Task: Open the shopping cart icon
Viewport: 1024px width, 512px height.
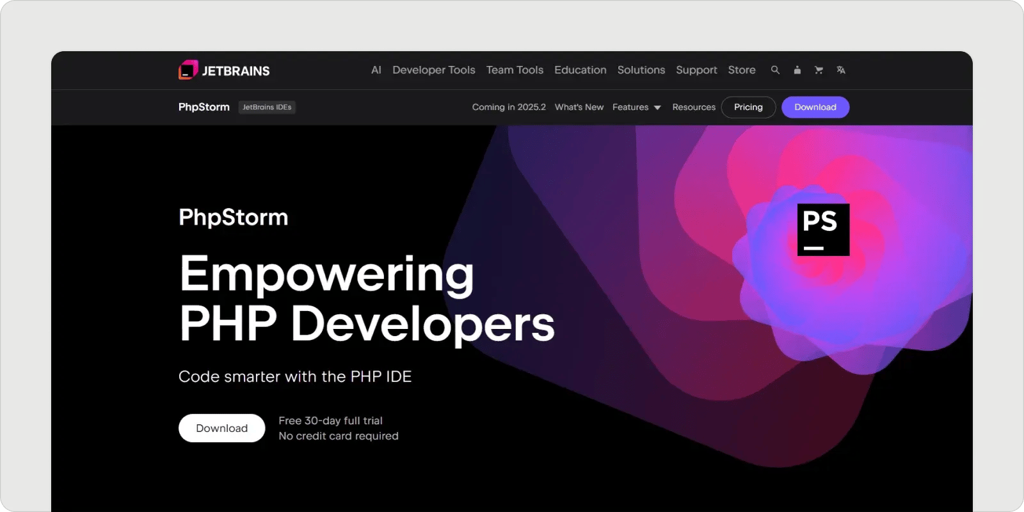Action: [819, 70]
